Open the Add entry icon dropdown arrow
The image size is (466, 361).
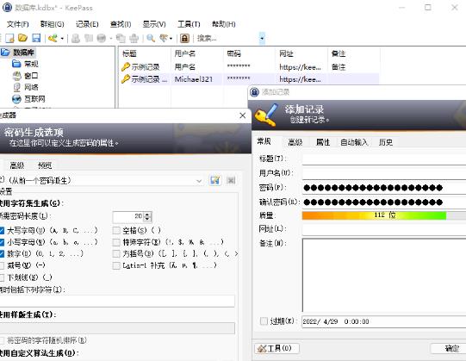click(x=62, y=39)
